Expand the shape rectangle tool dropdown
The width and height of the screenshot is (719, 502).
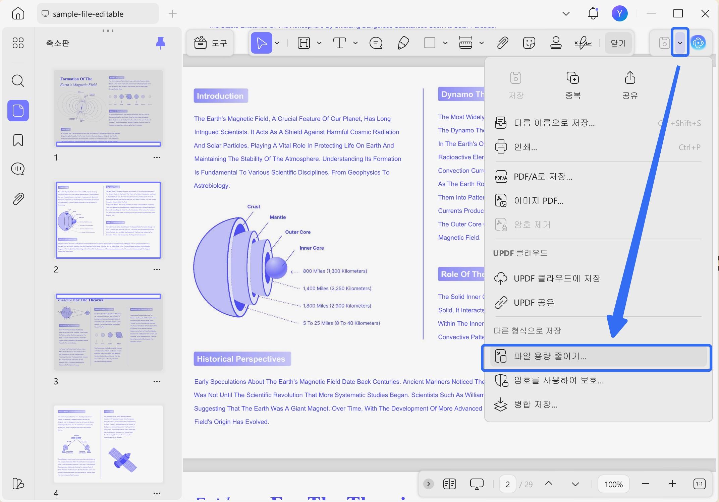tap(445, 43)
